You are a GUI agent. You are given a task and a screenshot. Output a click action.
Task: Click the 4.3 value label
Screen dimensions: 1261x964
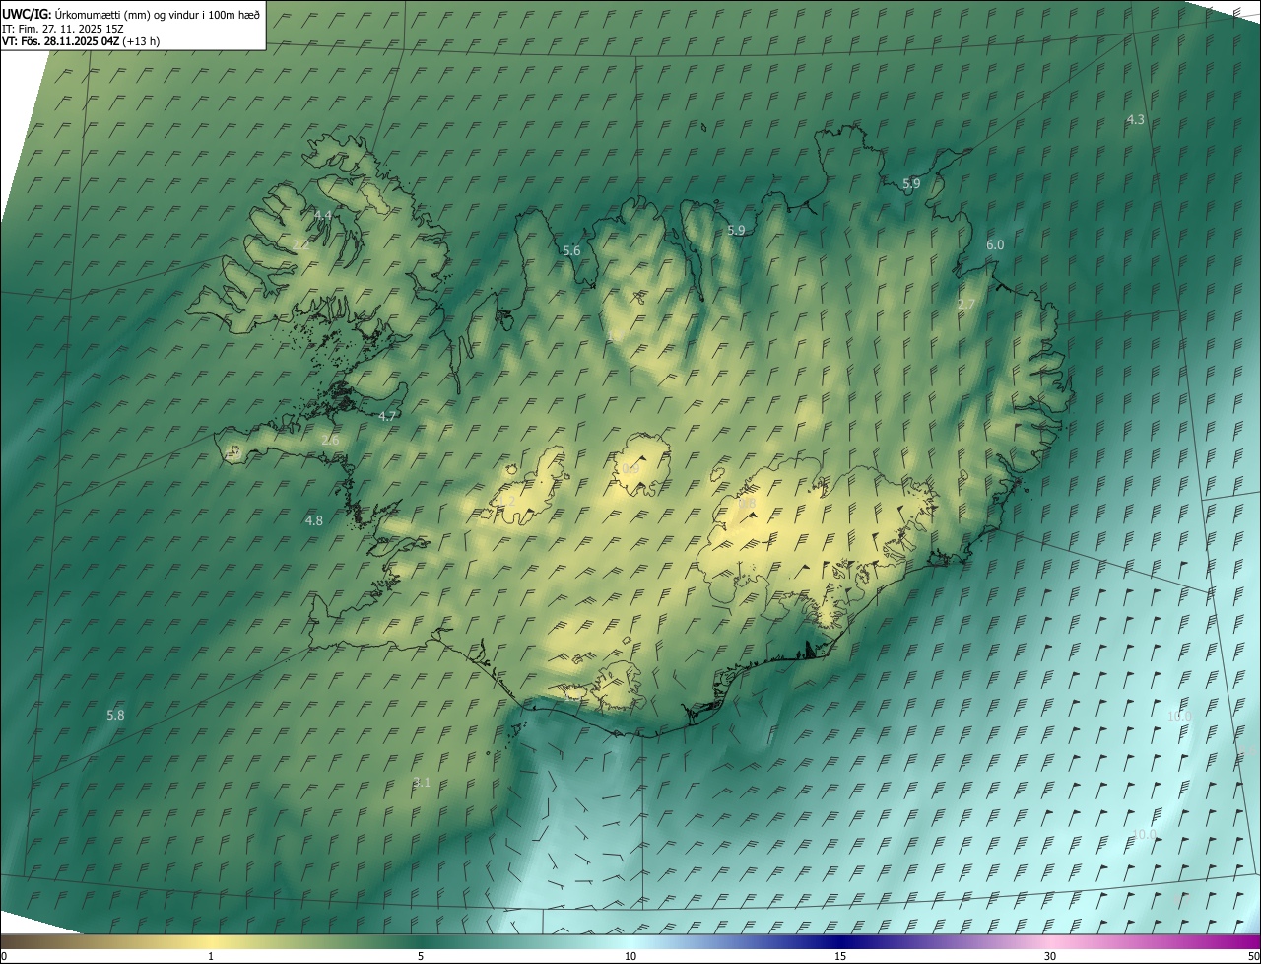[1135, 120]
